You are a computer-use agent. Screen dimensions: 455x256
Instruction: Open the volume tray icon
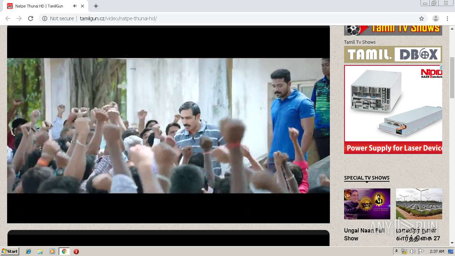tap(412, 251)
